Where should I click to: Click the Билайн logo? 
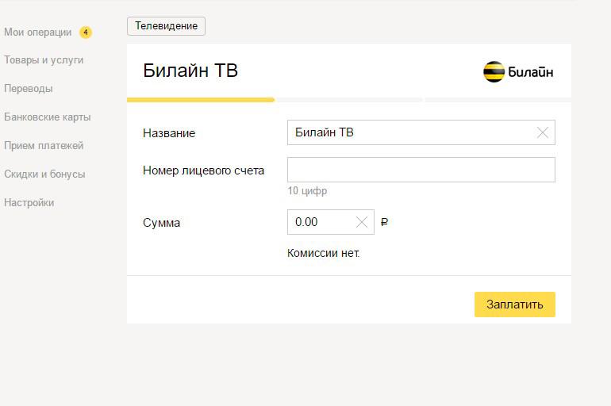(x=518, y=71)
